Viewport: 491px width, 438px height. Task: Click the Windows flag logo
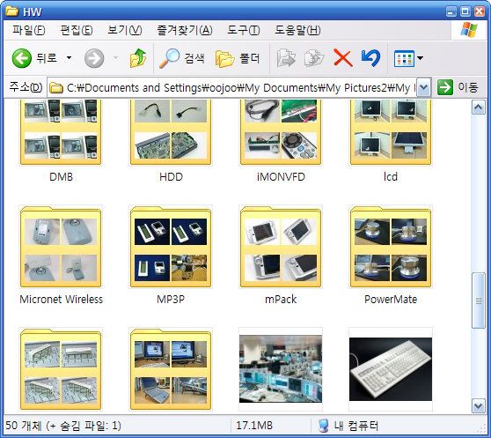coord(469,30)
